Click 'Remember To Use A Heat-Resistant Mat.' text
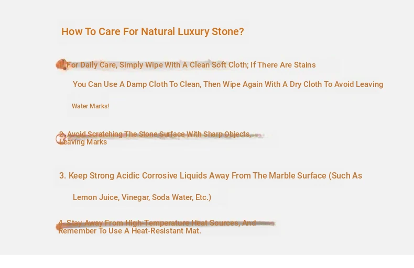 129,231
